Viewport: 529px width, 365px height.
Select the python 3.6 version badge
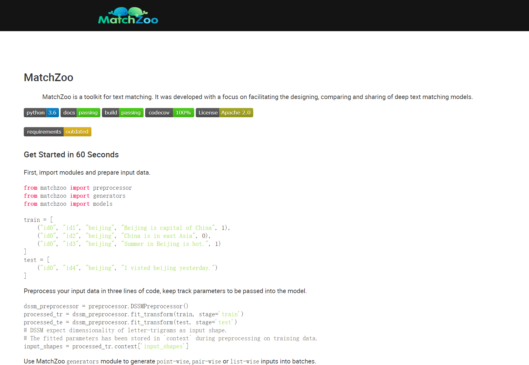point(41,113)
